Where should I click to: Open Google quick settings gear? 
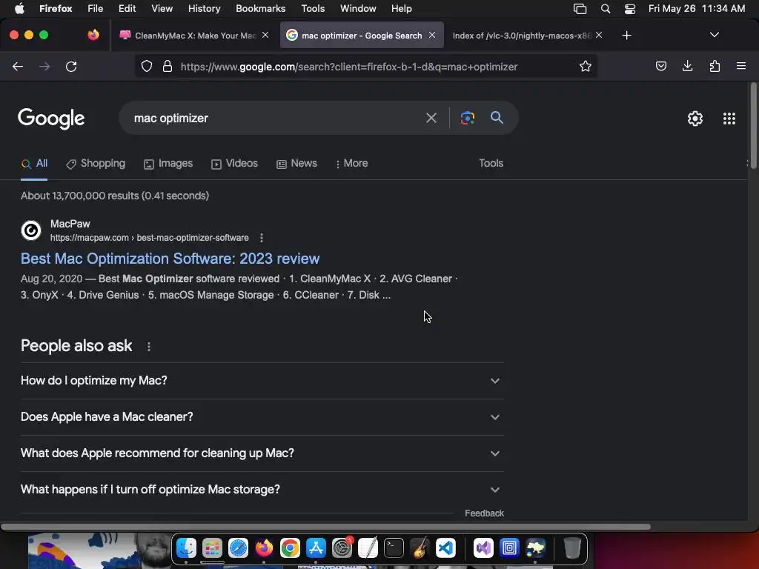coord(695,119)
